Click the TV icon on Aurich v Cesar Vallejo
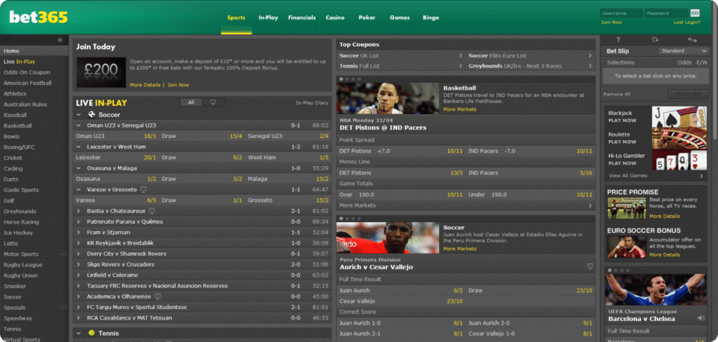718x342 pixels. point(590,266)
